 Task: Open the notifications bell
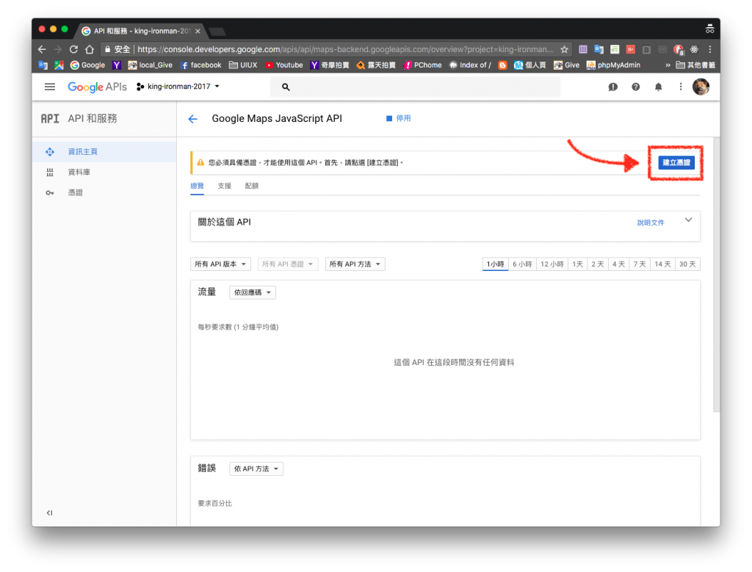(659, 87)
